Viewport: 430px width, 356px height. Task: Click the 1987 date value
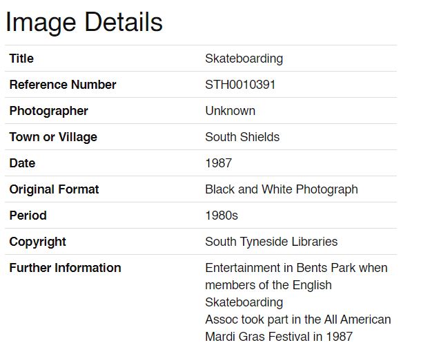(x=219, y=163)
